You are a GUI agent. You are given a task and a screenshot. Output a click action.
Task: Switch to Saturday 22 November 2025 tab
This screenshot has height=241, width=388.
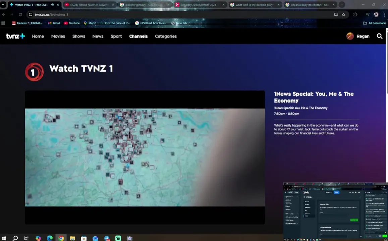coord(200,5)
